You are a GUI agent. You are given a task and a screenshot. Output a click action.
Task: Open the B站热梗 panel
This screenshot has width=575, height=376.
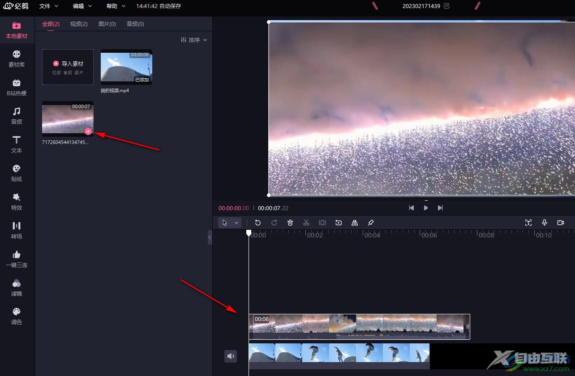[x=17, y=87]
